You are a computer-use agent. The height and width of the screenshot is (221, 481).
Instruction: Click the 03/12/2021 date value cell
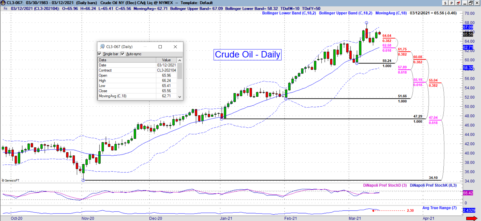[x=166, y=65]
